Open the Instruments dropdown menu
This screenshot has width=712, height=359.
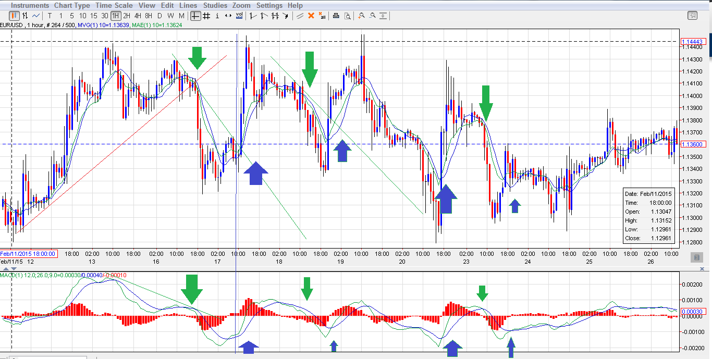pos(30,5)
